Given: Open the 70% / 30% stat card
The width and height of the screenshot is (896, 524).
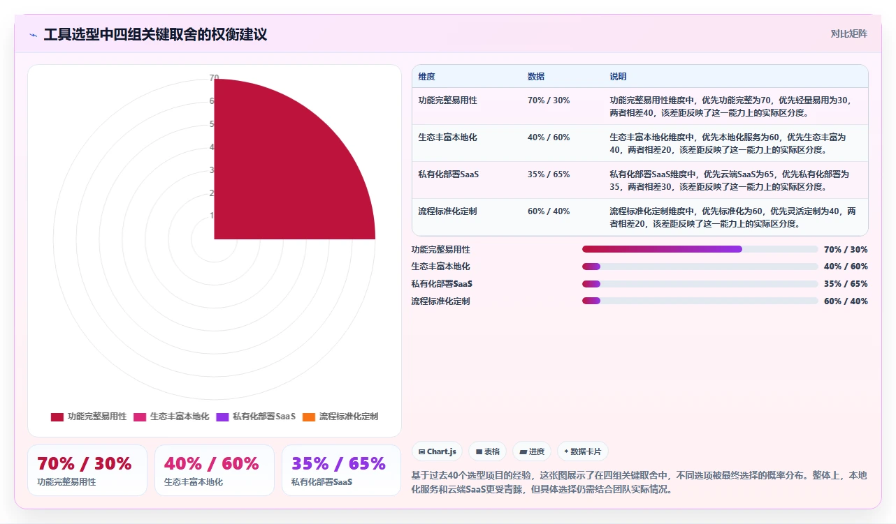Looking at the screenshot, I should (87, 470).
